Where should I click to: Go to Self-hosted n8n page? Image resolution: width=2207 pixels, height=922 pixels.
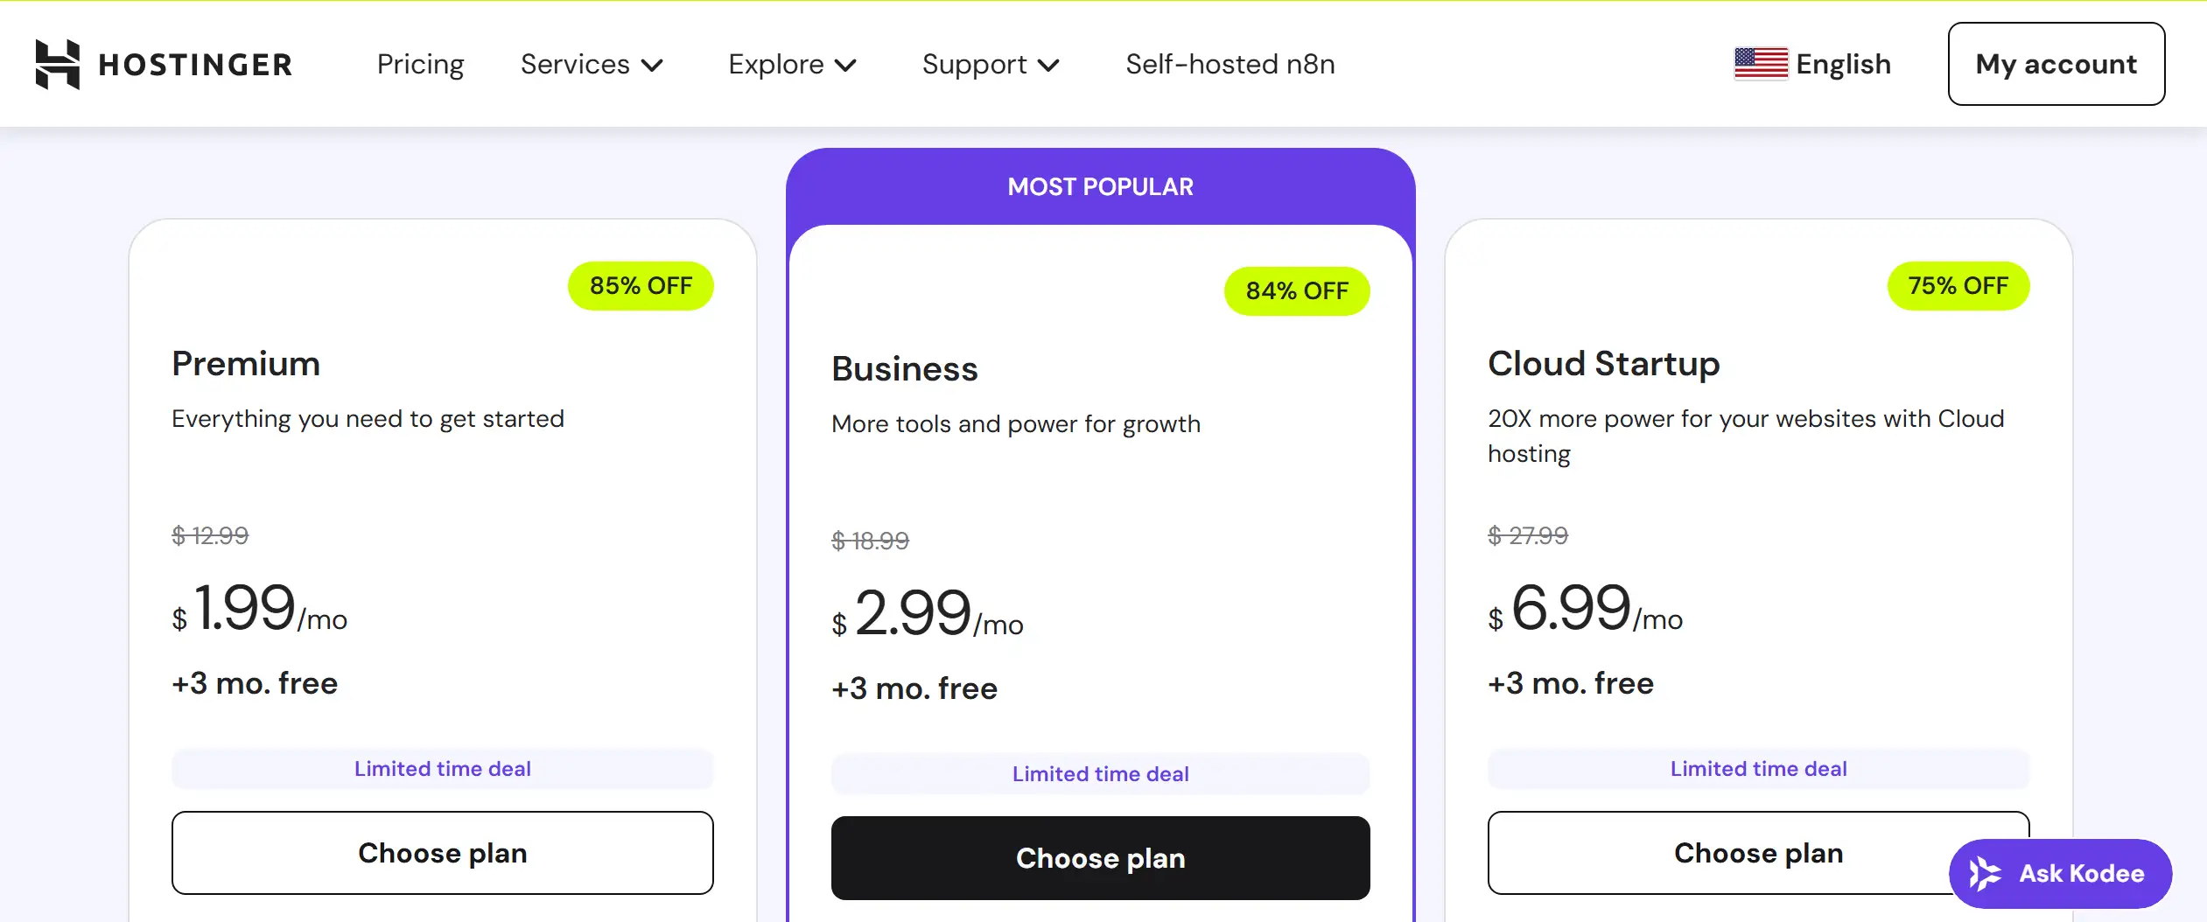click(1230, 65)
